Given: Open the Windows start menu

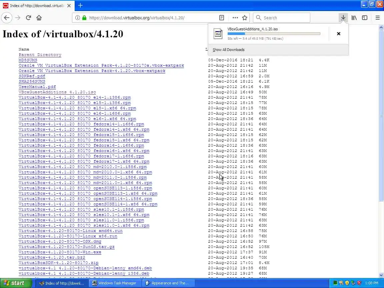Looking at the screenshot, I should click(16, 283).
